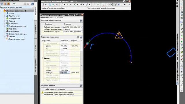This screenshot has width=185, height=104.
Task: Click the warning triangle symbol on the alignment curve
Action: coord(119,35)
